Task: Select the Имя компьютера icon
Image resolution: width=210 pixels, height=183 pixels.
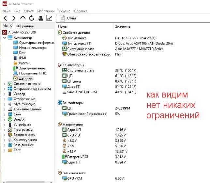Action: point(15,48)
